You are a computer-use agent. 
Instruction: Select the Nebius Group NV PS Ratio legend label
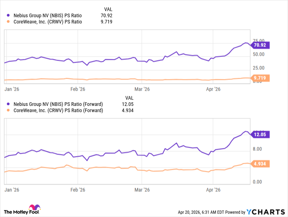47,15
